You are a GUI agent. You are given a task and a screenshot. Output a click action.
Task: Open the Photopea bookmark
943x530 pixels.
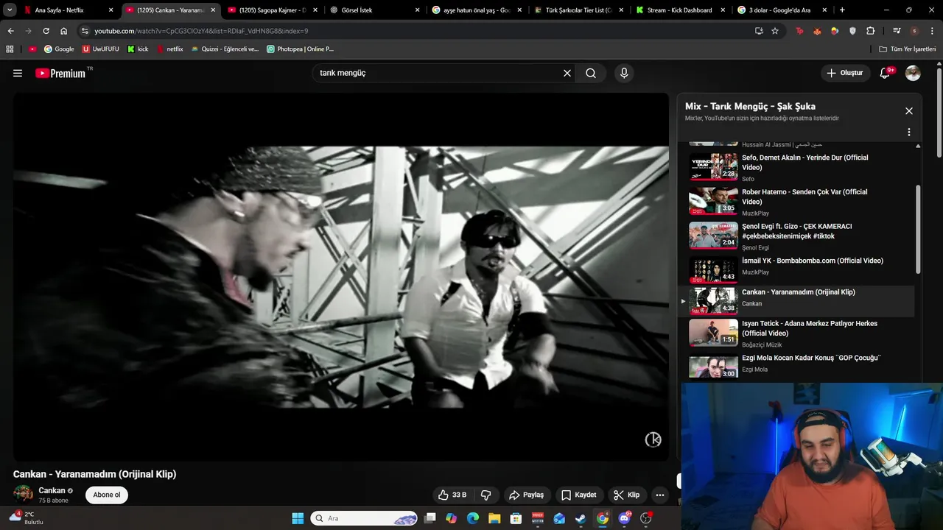pos(300,49)
